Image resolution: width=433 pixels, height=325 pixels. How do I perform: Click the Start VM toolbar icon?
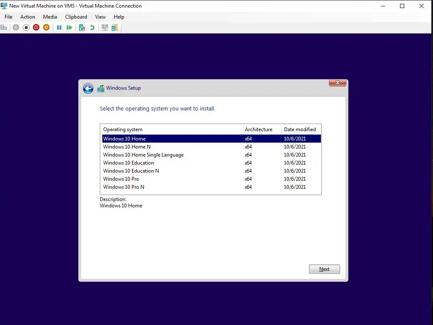(16, 28)
